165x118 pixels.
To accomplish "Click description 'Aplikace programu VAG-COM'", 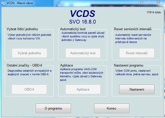I will pos(78,69).
